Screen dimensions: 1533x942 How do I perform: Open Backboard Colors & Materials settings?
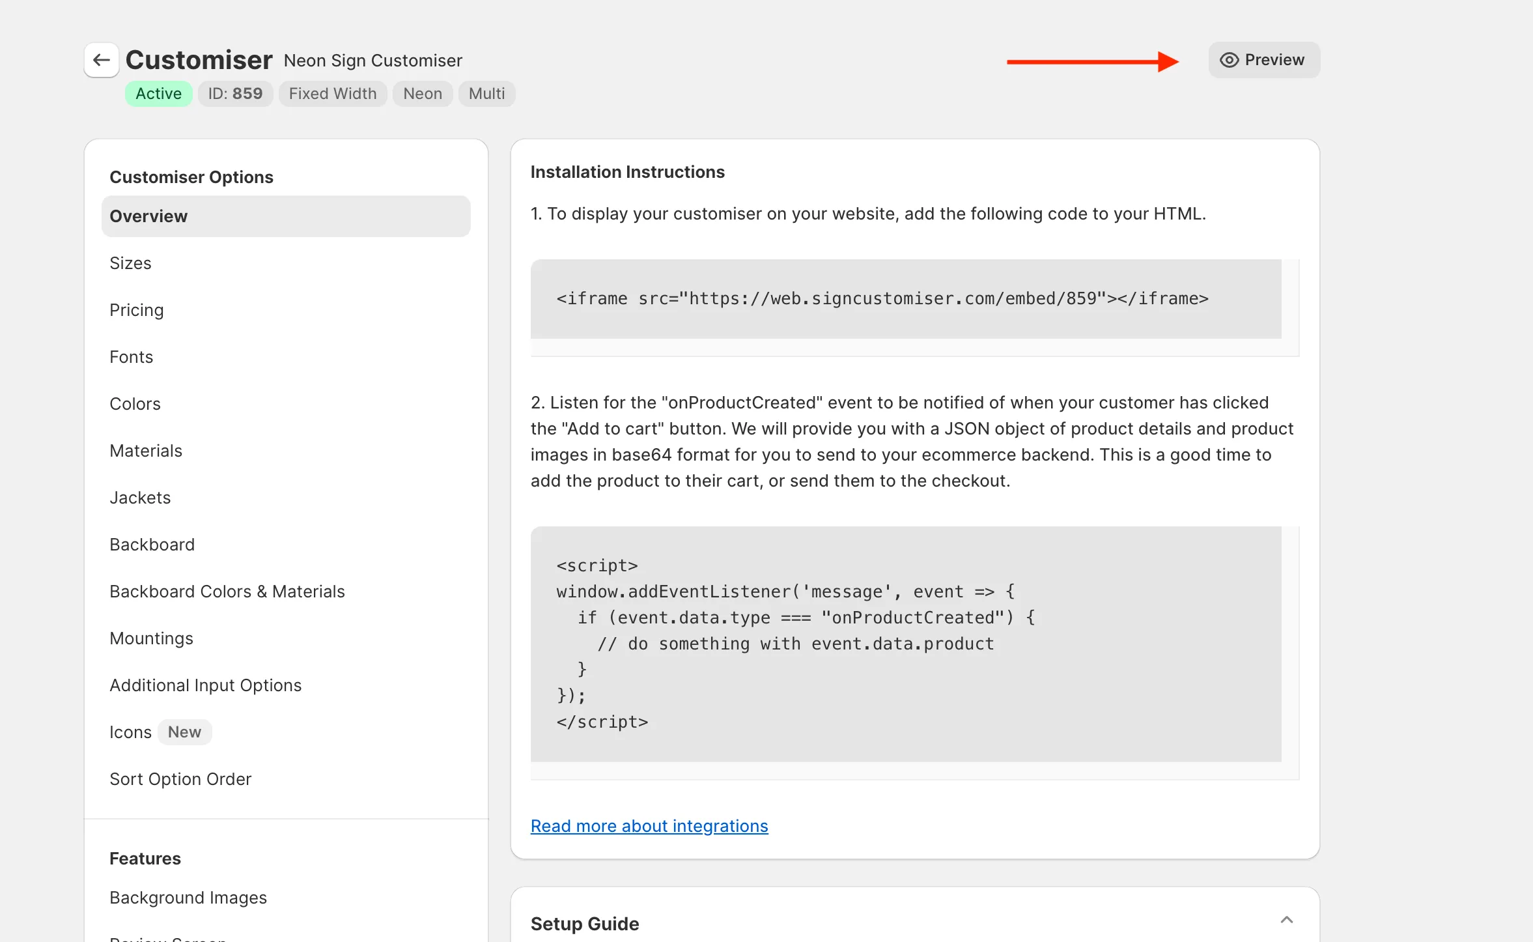227,591
